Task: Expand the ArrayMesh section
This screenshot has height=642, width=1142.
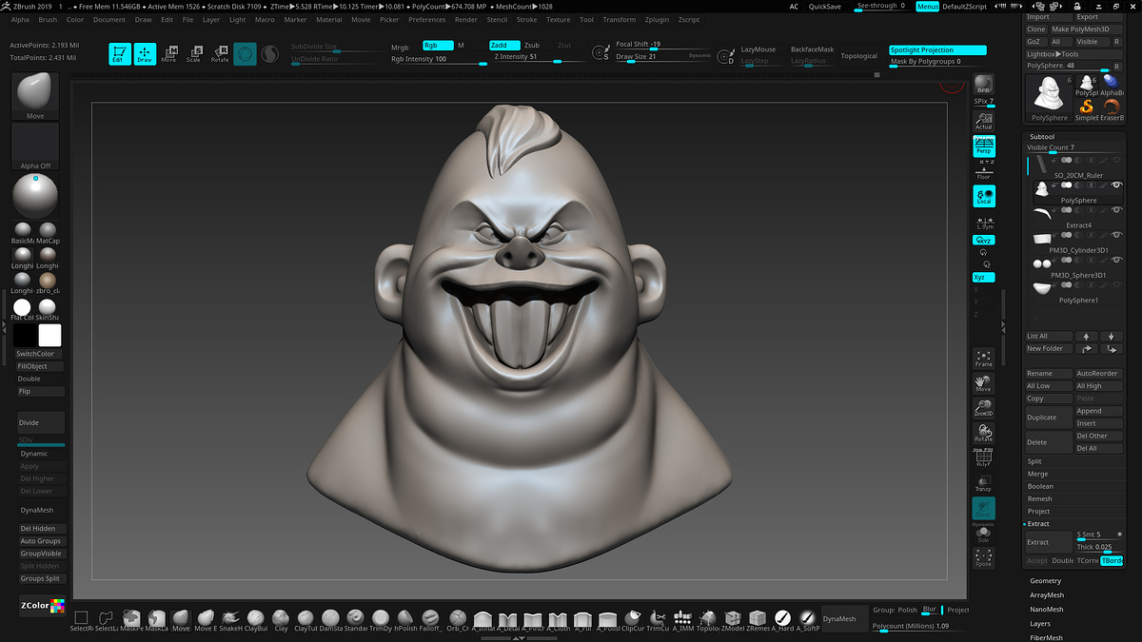Action: point(1046,595)
